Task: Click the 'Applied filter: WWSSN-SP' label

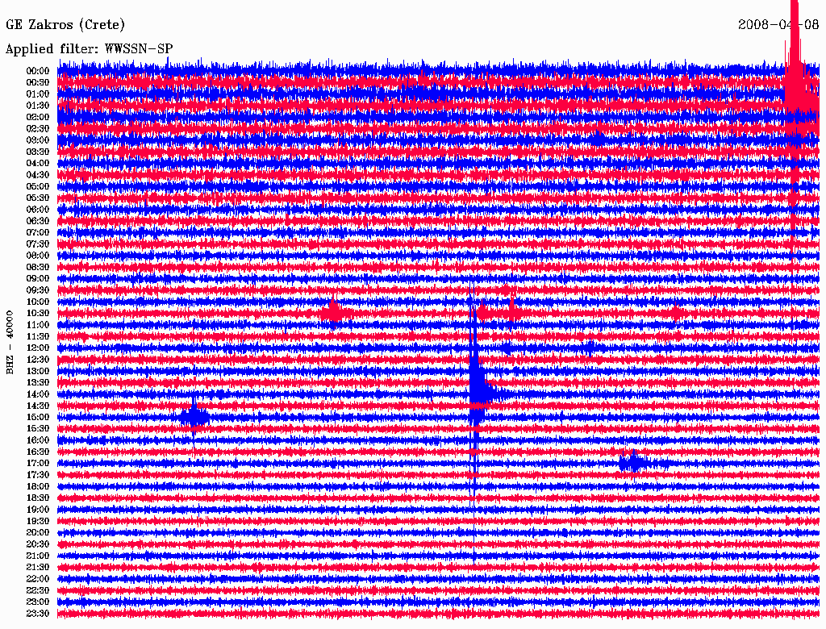Action: 89,49
